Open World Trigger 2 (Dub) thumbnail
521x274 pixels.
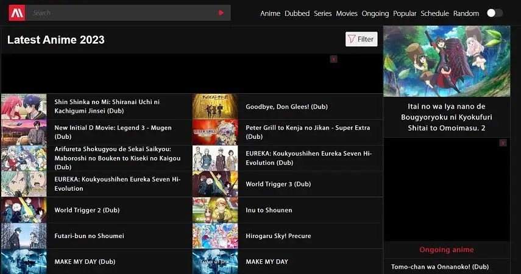point(24,210)
